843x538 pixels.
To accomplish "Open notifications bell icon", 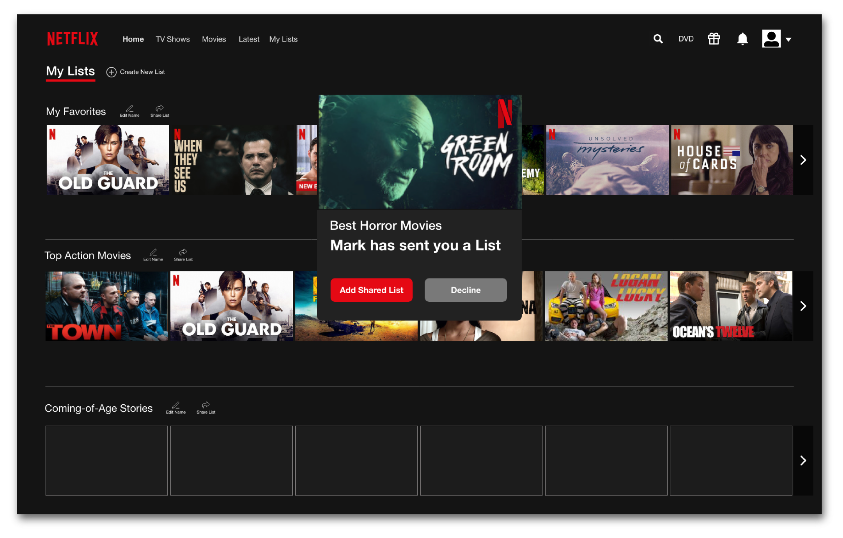I will tap(742, 39).
